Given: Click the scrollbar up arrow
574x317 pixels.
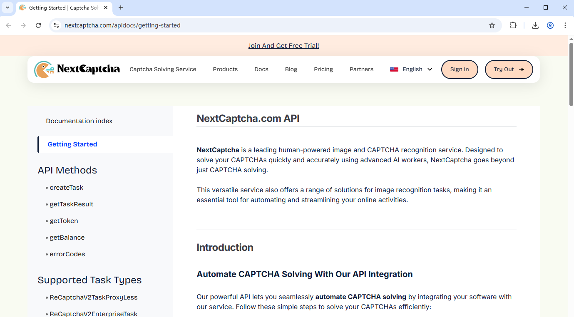Looking at the screenshot, I should (x=571, y=39).
